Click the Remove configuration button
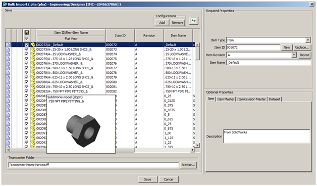Image resolution: width=317 pixels, height=186 pixels. (x=178, y=23)
